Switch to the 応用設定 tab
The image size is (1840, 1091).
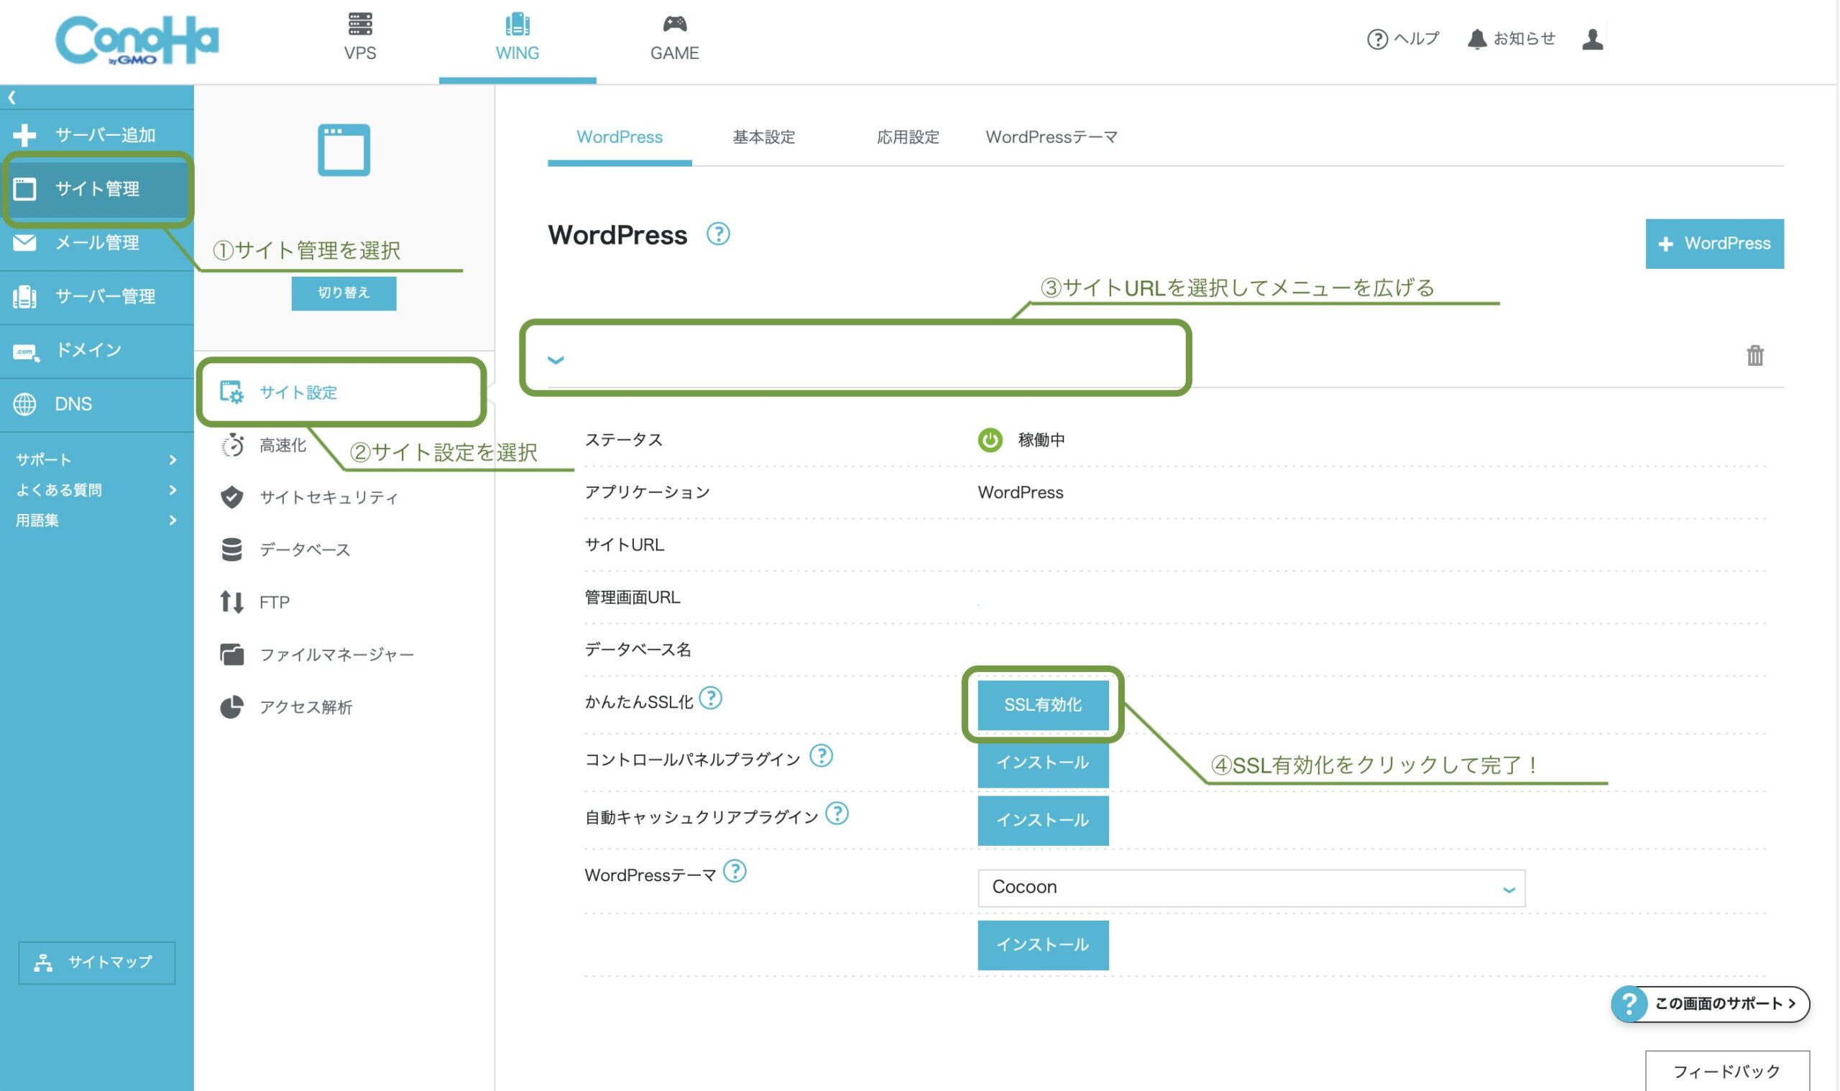pos(908,137)
